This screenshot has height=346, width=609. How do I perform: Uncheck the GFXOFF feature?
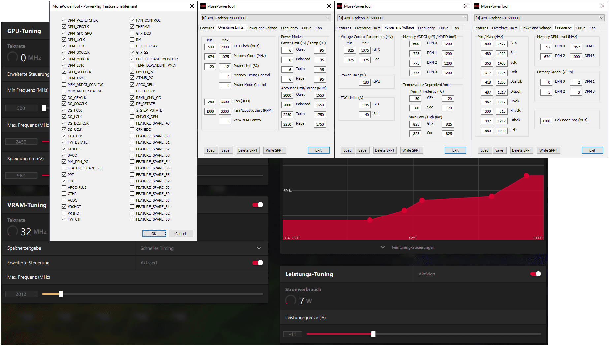click(64, 149)
